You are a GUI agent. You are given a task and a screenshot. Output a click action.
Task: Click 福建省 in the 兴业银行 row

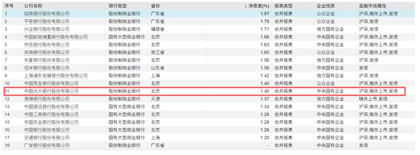pyautogui.click(x=157, y=29)
